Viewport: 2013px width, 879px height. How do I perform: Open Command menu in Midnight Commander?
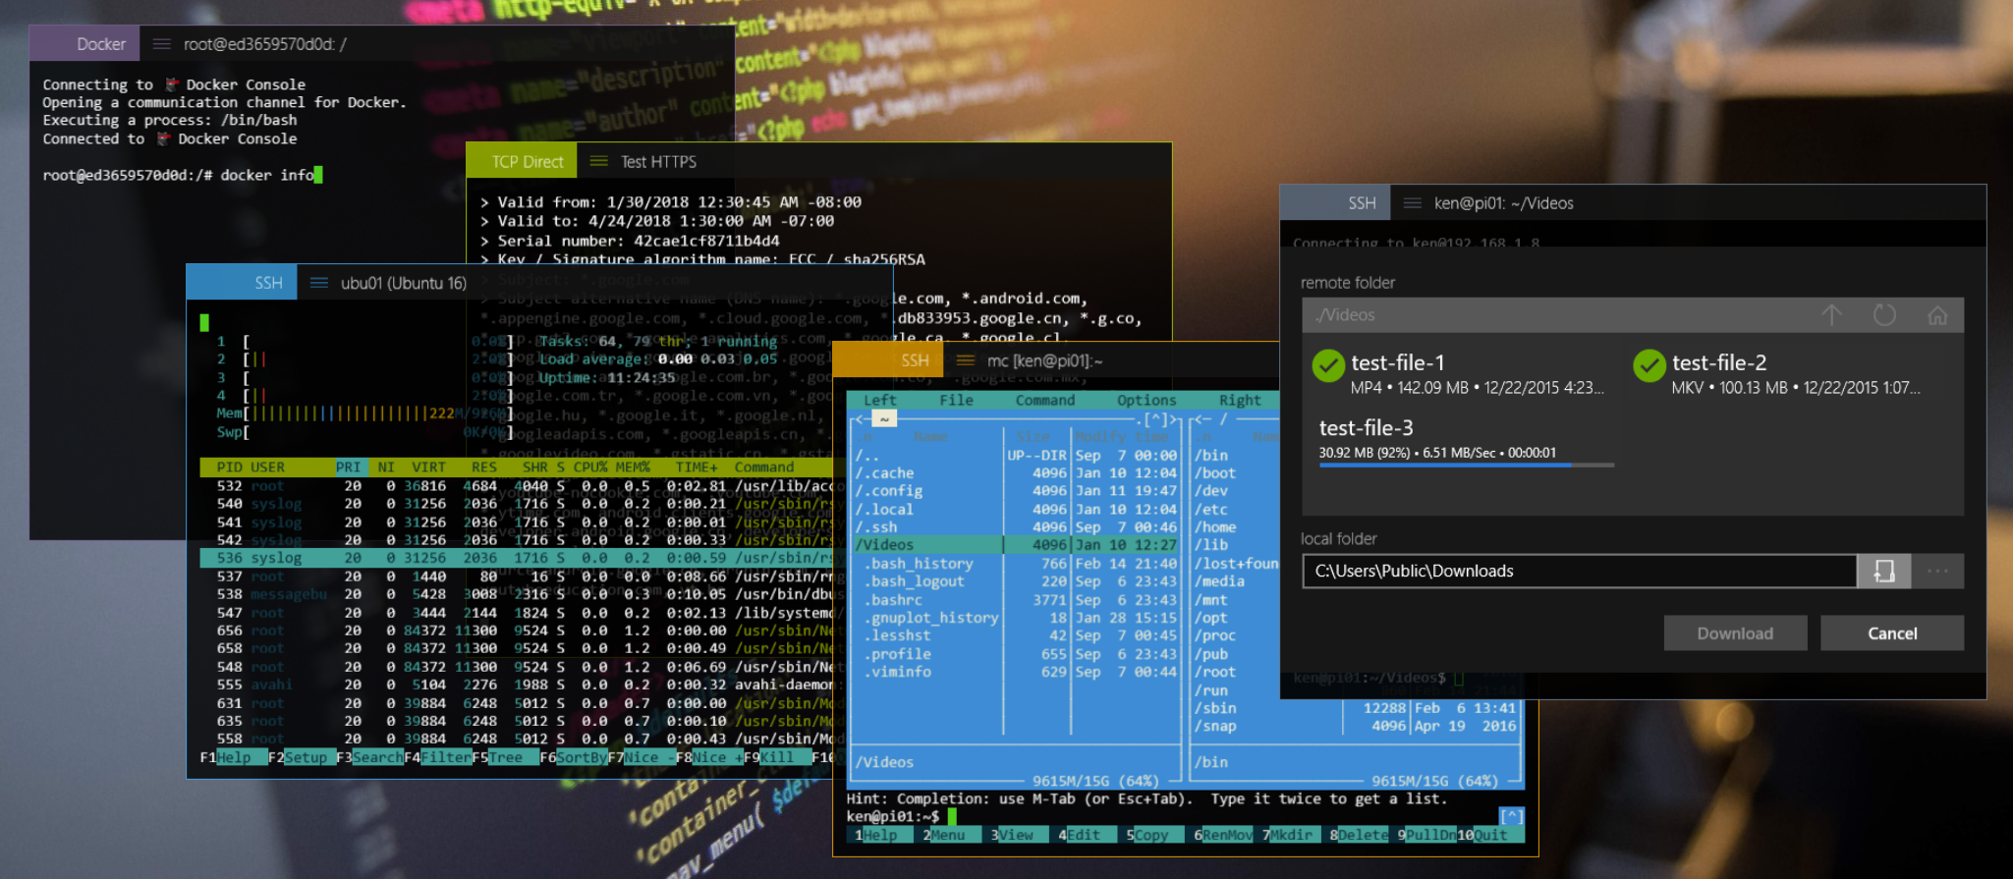coord(1045,400)
